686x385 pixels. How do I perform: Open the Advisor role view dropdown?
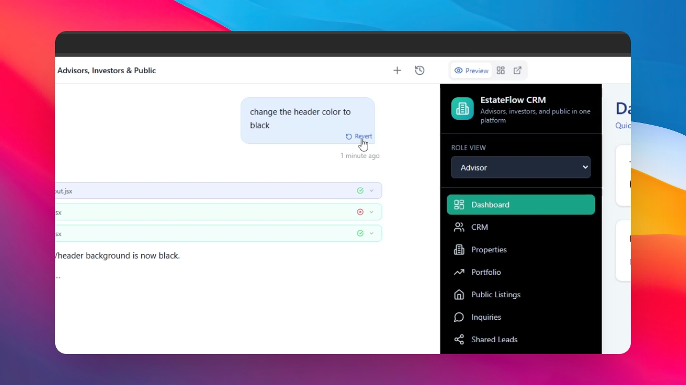click(521, 167)
